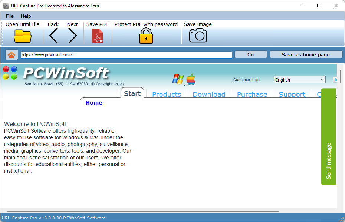Open the Download tab

click(x=209, y=94)
